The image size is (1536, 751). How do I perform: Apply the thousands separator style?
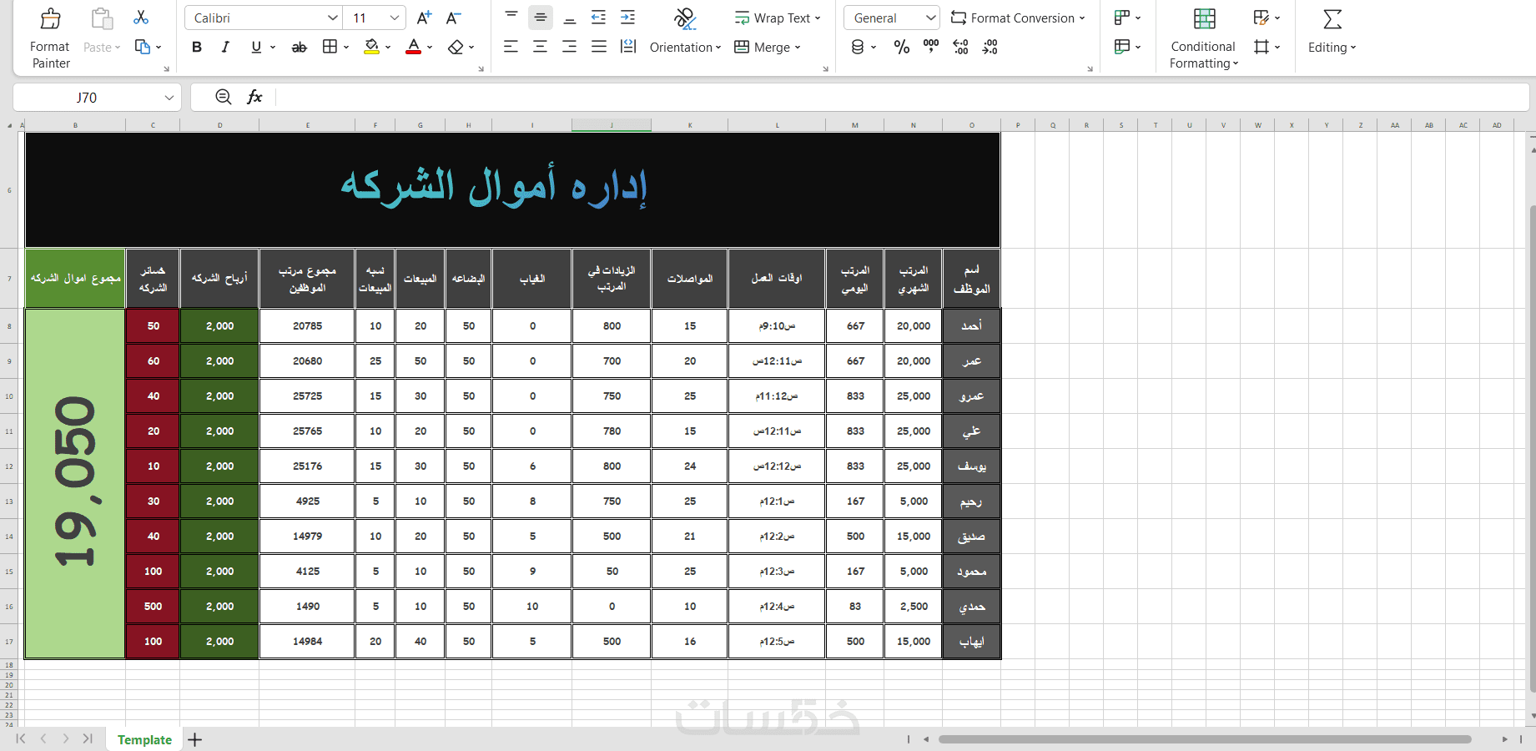[931, 47]
